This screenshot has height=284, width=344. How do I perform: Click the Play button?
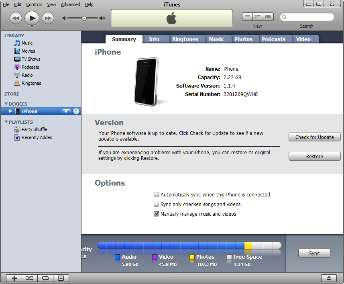pos(32,18)
